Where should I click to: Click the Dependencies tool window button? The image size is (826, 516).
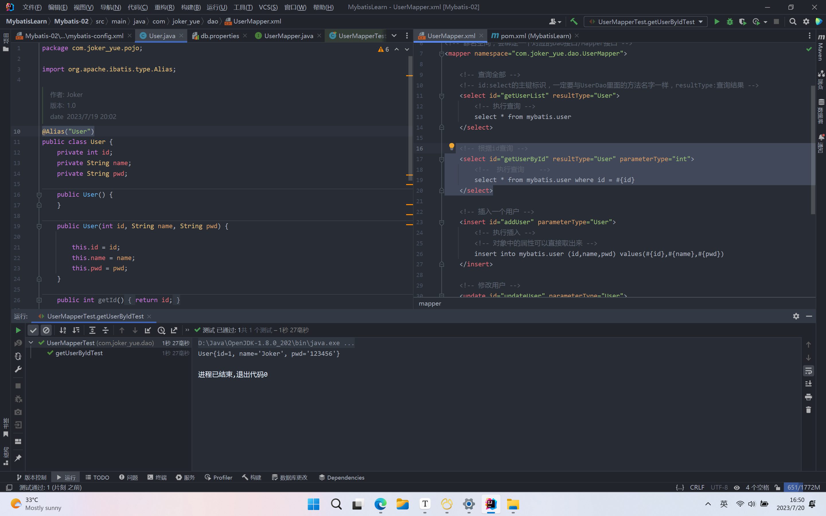click(x=341, y=477)
